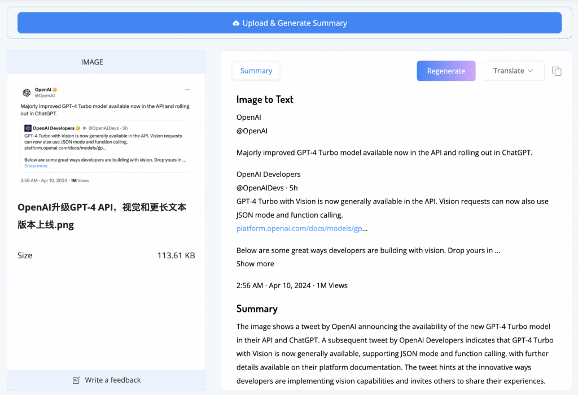This screenshot has width=578, height=395.
Task: Click the 113.61 KB size value
Action: click(176, 255)
